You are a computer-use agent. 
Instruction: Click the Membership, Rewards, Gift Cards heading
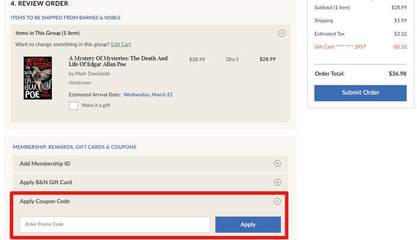pos(75,147)
